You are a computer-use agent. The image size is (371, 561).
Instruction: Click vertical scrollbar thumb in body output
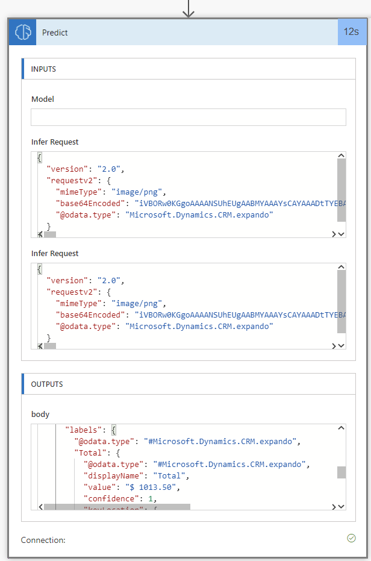(341, 472)
